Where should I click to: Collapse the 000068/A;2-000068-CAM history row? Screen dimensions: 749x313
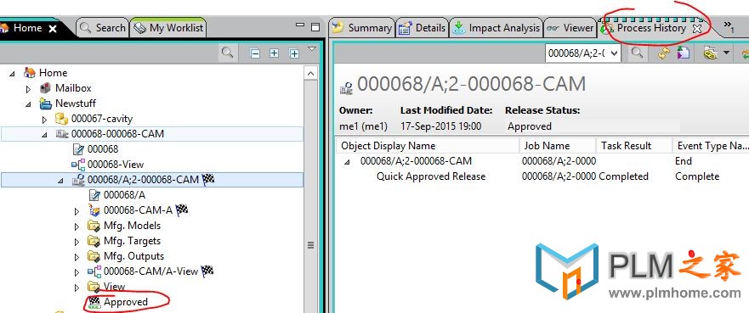(x=347, y=161)
